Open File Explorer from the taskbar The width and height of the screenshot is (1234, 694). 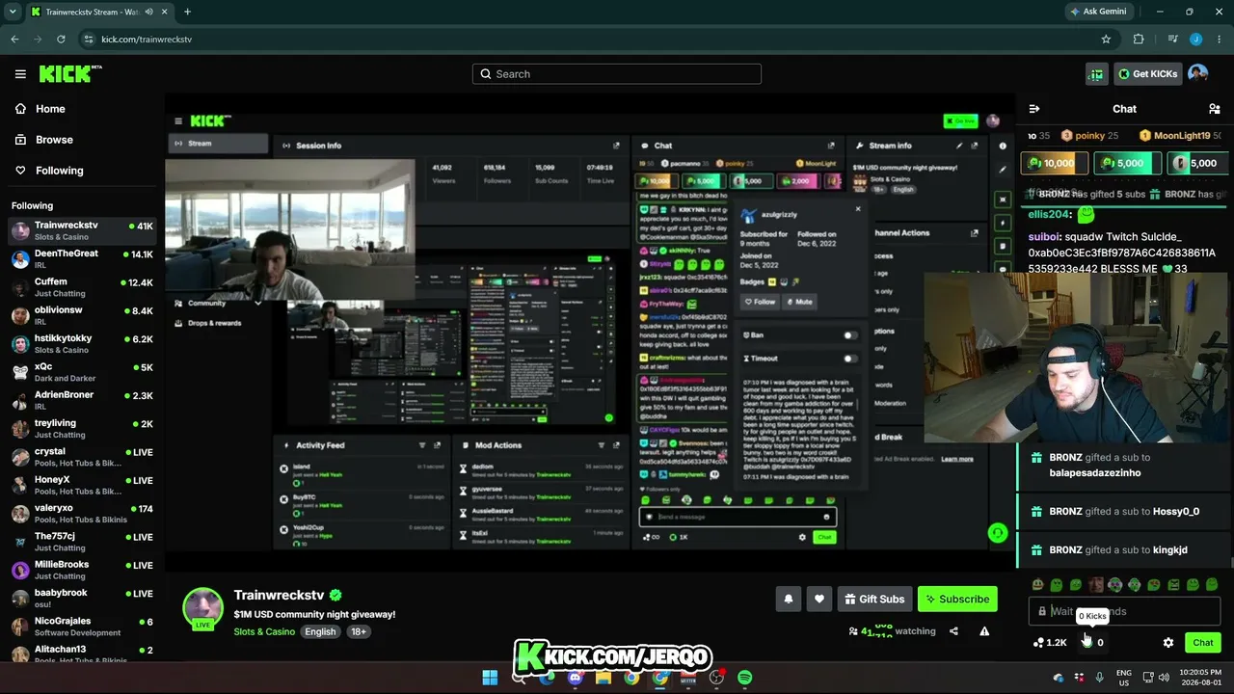(604, 677)
